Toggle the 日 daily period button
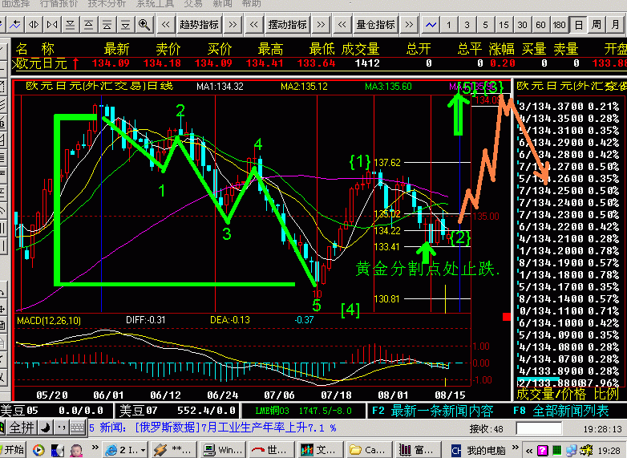 pyautogui.click(x=577, y=25)
